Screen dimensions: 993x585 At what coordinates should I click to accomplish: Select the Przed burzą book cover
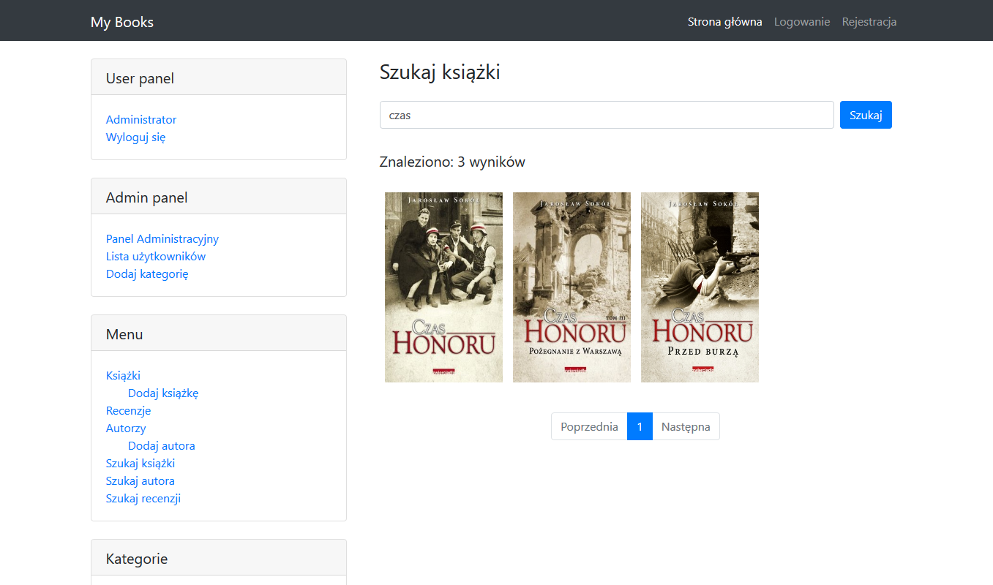tap(700, 287)
